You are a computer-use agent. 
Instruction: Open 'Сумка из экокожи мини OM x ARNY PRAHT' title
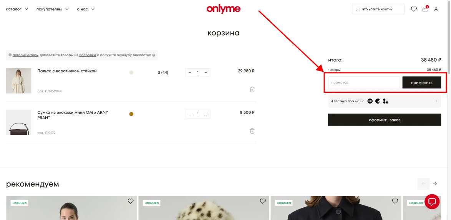73,115
